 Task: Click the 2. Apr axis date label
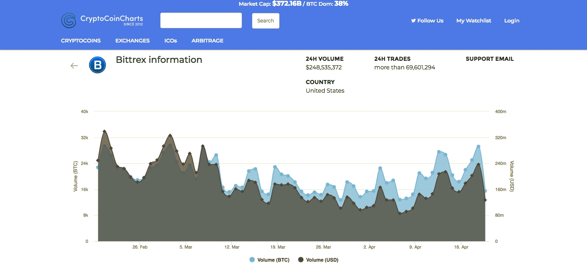(369, 247)
